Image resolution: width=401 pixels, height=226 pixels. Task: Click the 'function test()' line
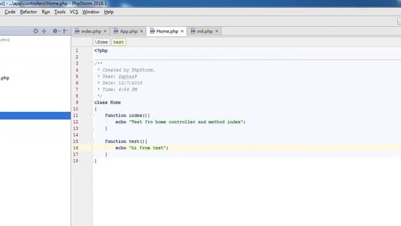point(126,141)
